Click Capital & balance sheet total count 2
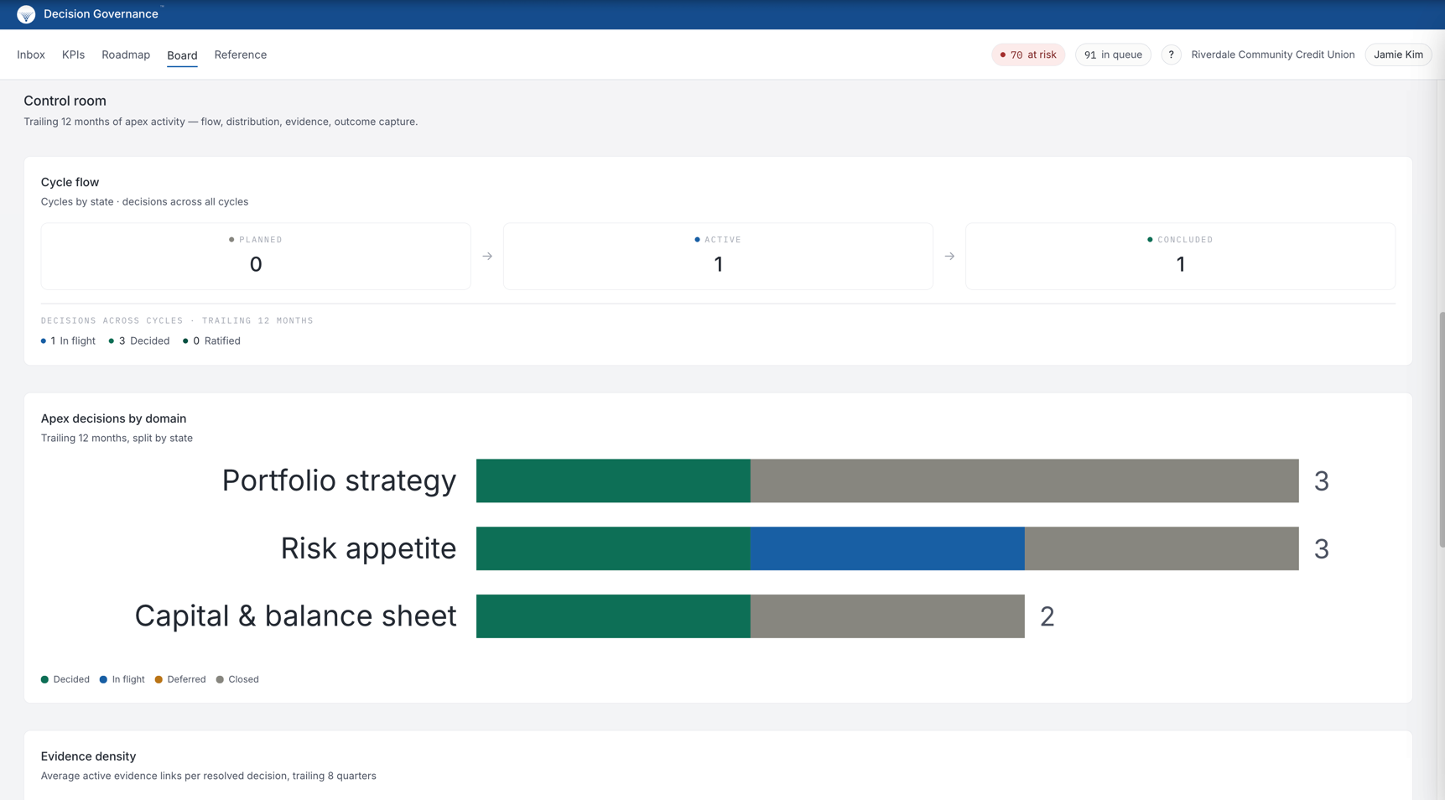Image resolution: width=1445 pixels, height=800 pixels. click(1047, 616)
